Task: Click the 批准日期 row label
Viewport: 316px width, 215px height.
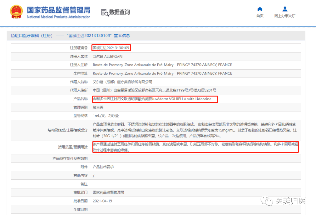Action: pyautogui.click(x=81, y=201)
